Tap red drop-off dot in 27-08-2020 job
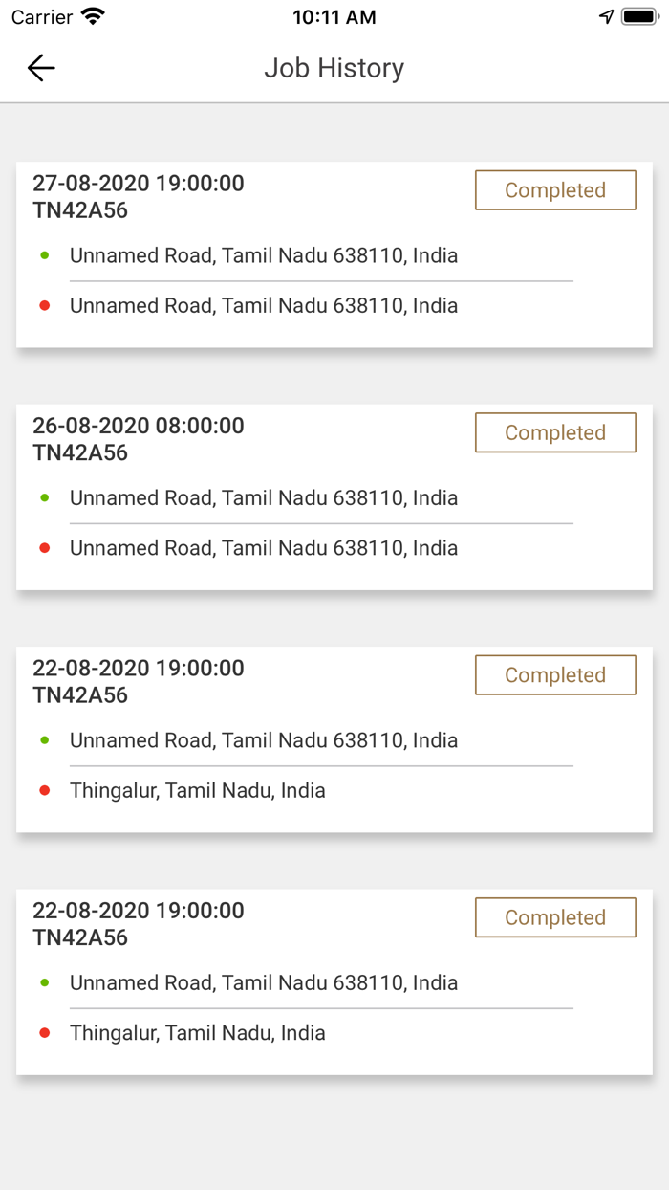The image size is (669, 1190). (x=45, y=306)
